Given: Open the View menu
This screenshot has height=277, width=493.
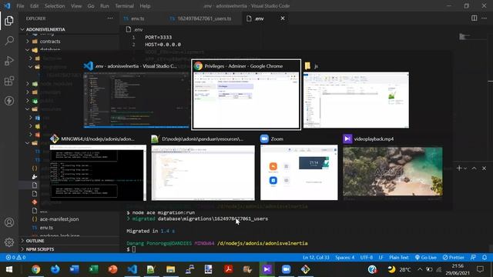Looking at the screenshot, I should [76, 6].
